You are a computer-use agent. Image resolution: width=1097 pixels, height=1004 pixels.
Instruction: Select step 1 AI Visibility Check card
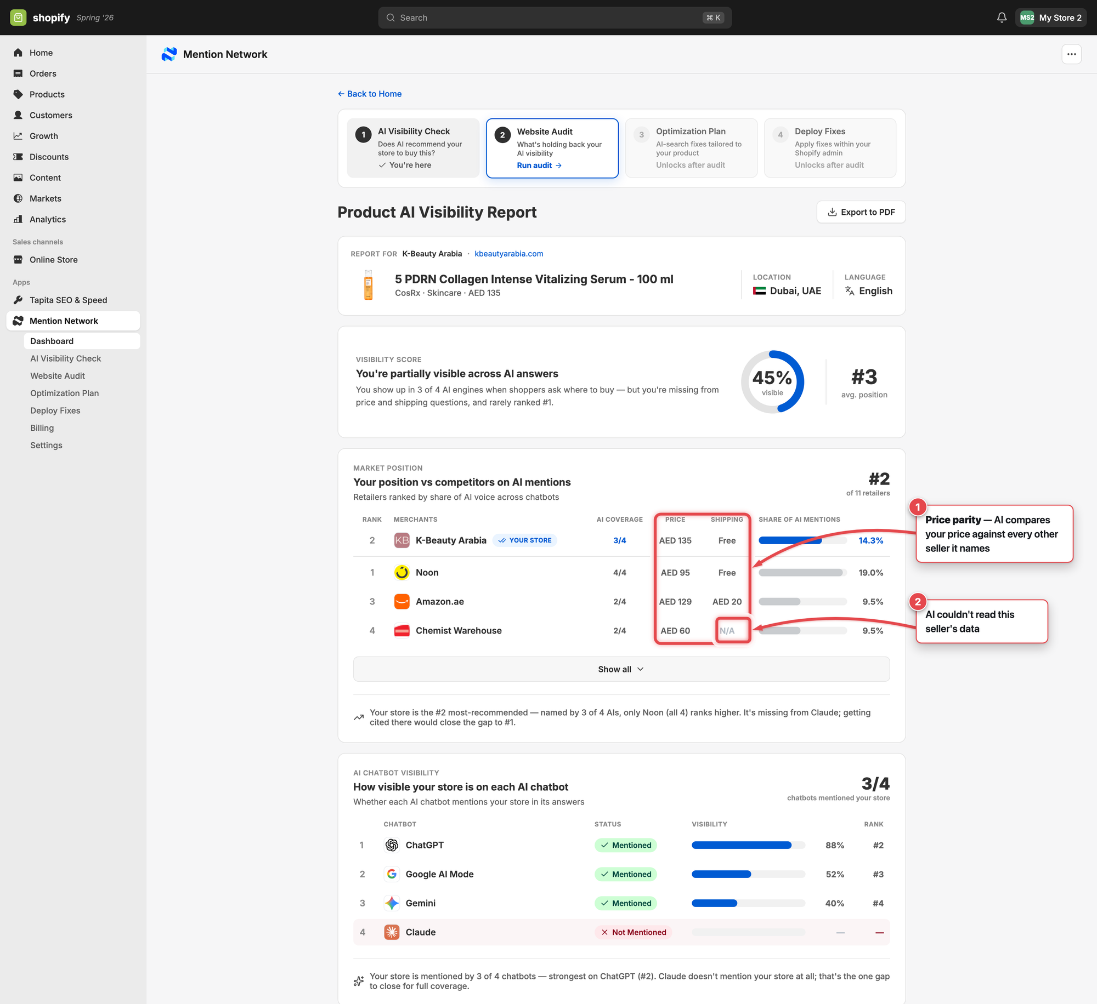point(413,148)
